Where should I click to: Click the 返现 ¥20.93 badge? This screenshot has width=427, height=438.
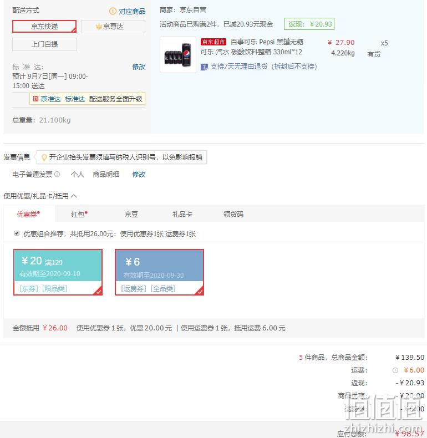coord(309,24)
